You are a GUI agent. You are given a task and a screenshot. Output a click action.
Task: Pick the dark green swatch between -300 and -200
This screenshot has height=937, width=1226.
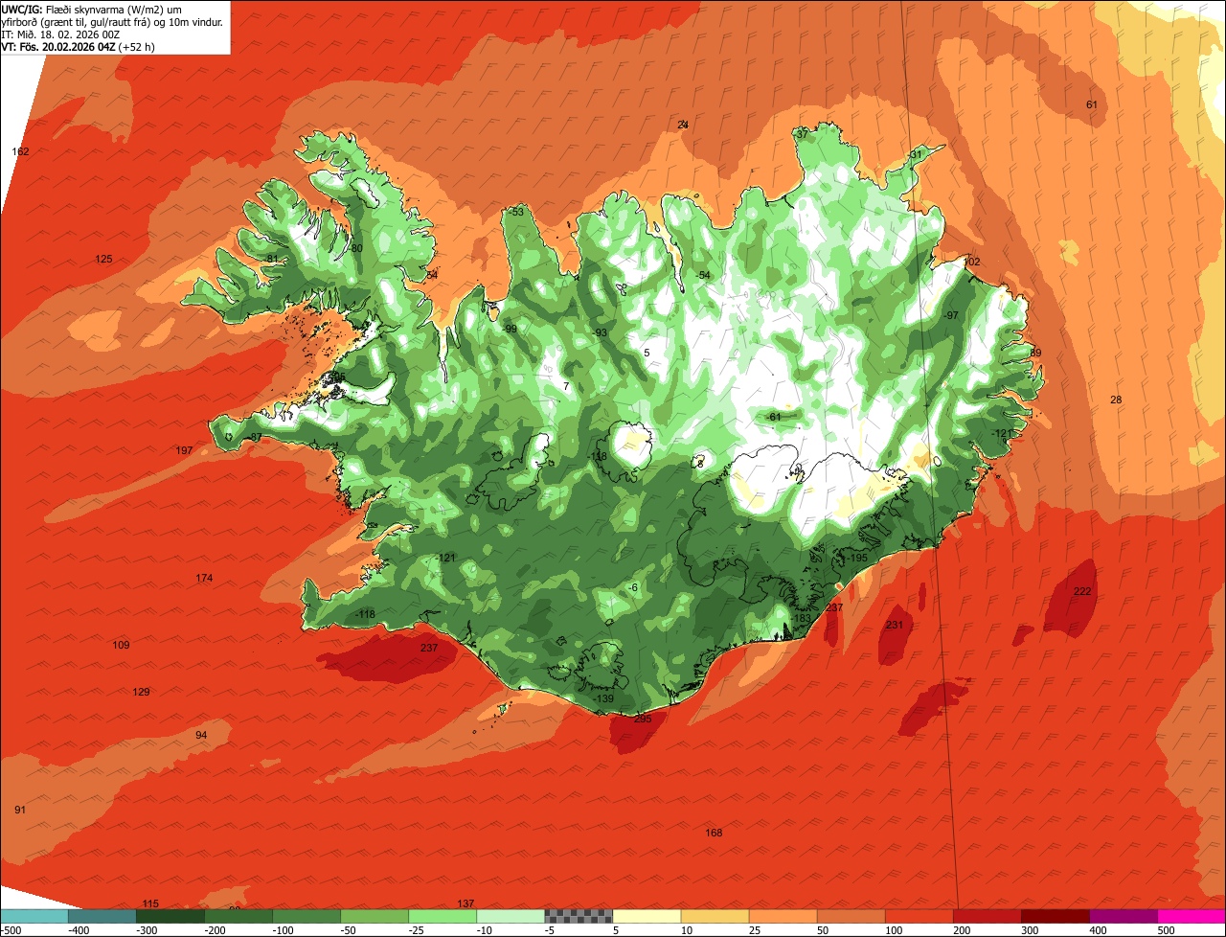(x=170, y=916)
